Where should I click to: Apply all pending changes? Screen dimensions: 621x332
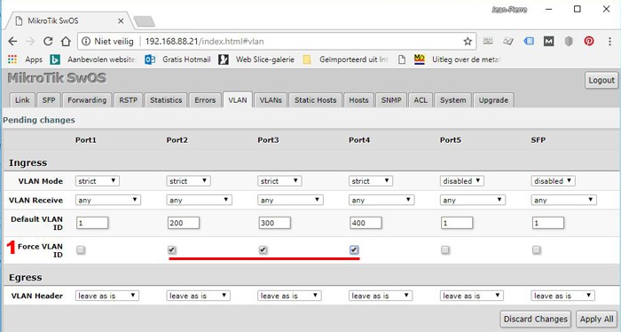(x=596, y=319)
